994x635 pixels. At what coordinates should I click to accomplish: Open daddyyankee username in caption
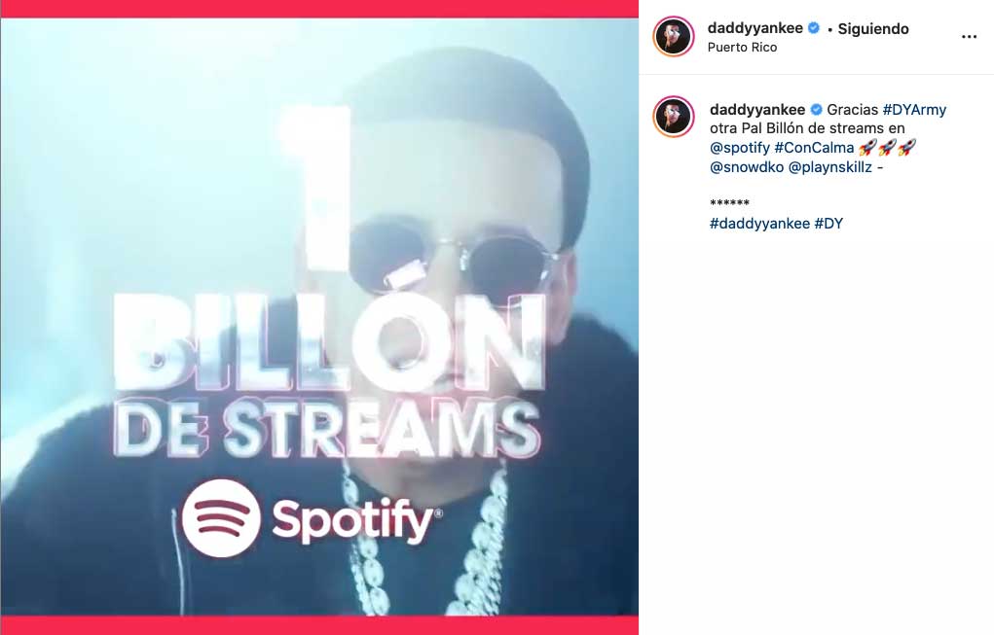757,109
